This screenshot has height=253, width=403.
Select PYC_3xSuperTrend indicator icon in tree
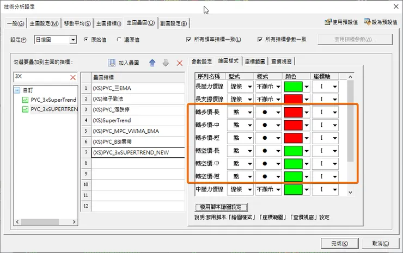pyautogui.click(x=25, y=100)
